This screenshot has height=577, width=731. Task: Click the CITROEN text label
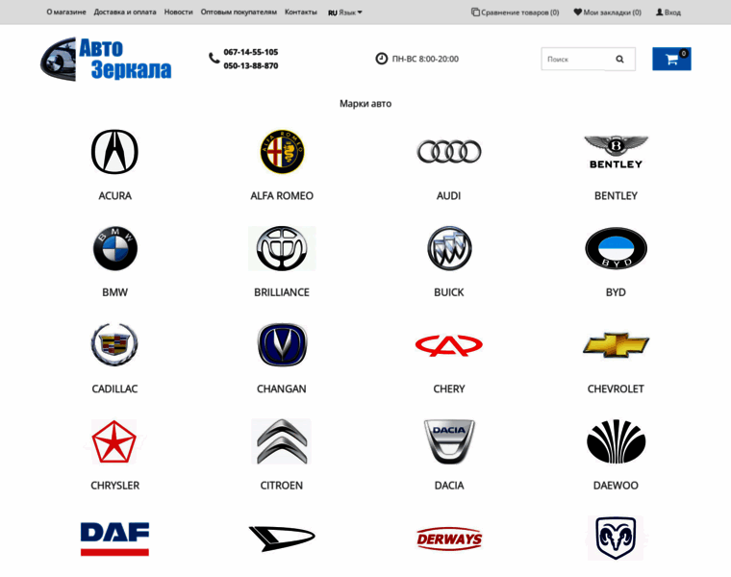pos(282,486)
